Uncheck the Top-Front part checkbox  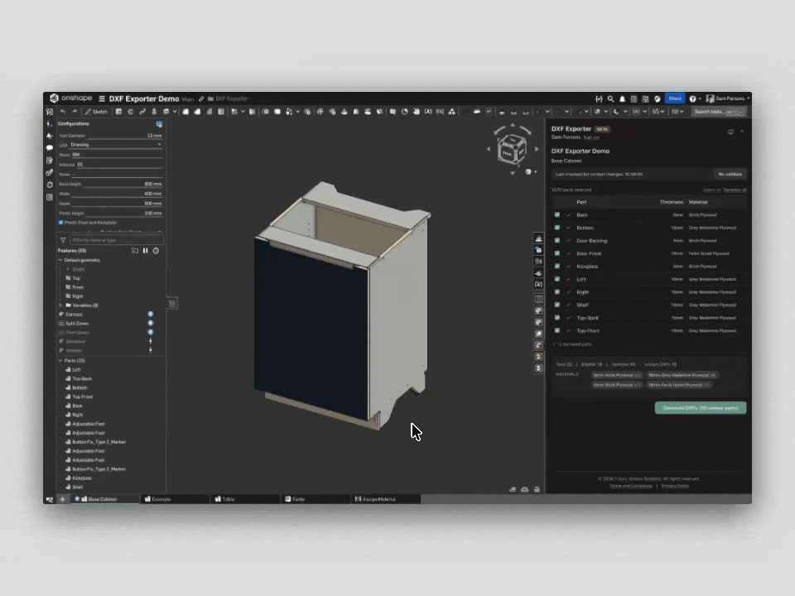click(x=557, y=330)
